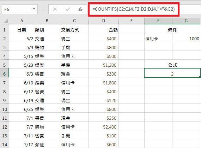The width and height of the screenshot is (201, 148).
Task: Click the Select All corner triangle
Action: pos(6,21)
